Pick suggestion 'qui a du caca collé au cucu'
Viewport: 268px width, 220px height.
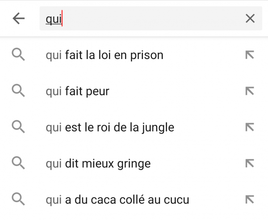point(134,199)
